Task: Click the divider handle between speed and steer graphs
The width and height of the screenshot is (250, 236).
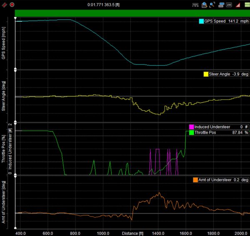Action: 15,70
